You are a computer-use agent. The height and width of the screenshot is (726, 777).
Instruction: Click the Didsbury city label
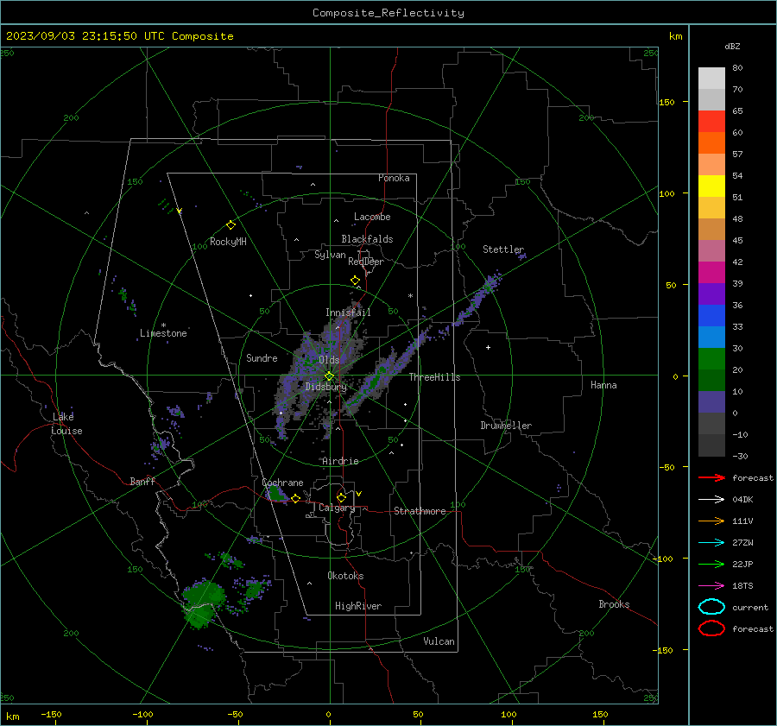325,387
